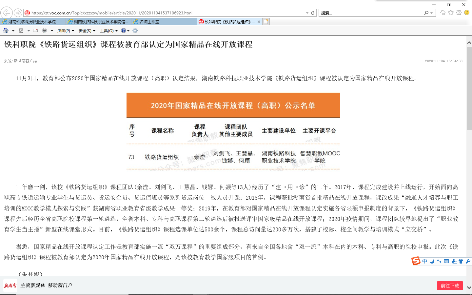Toggle Chinese punctuation on the Sogou bar
Screen dimensions: 472x295
439,261
